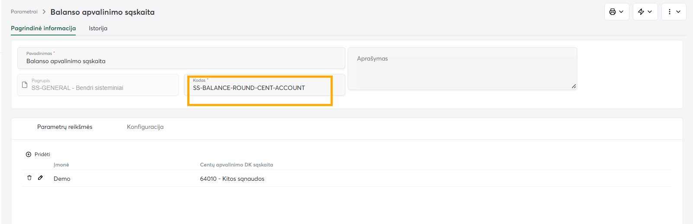Click the lightning bolt actions icon
The height and width of the screenshot is (224, 693).
click(641, 12)
